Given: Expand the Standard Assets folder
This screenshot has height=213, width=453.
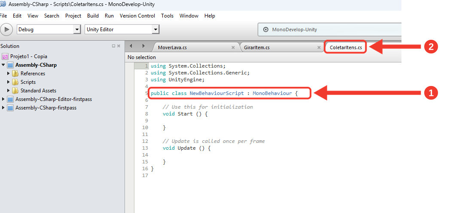Looking at the screenshot, I should (9, 91).
